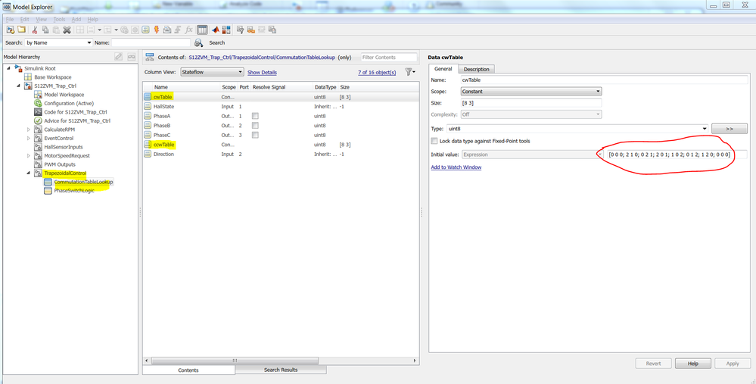
Task: Open the Tools menu
Action: tap(59, 19)
